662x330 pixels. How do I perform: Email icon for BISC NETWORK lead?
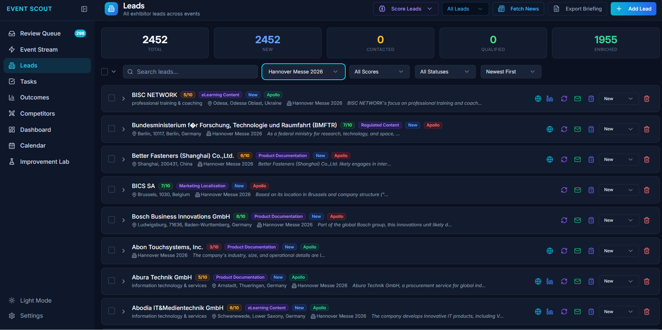click(578, 99)
